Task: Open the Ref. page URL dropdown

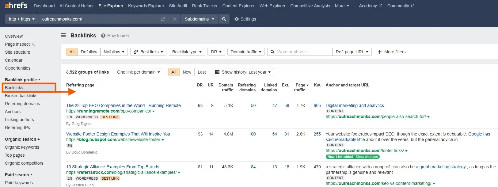Action: 352,52
